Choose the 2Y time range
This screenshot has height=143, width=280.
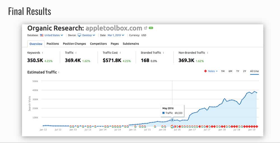click(244, 71)
